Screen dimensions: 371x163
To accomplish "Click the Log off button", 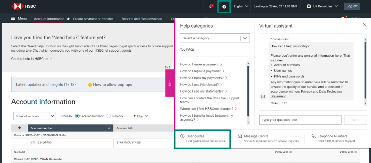I will point(352,6).
